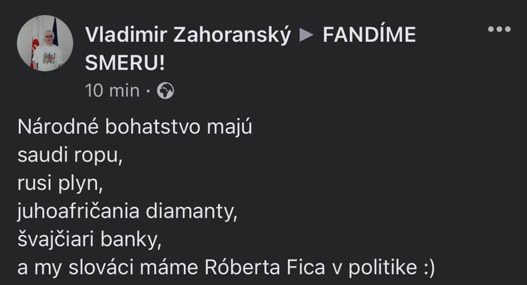Click the line 'Národné bohatstvo majú'

134,127
